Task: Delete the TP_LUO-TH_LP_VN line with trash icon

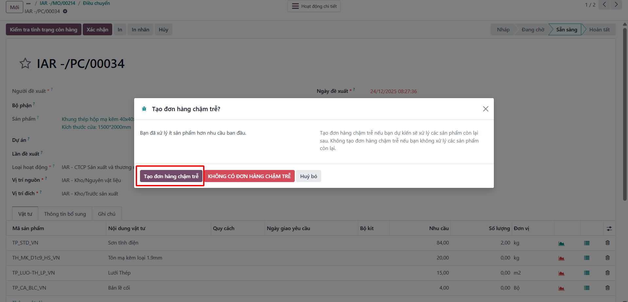Action: [x=607, y=273]
